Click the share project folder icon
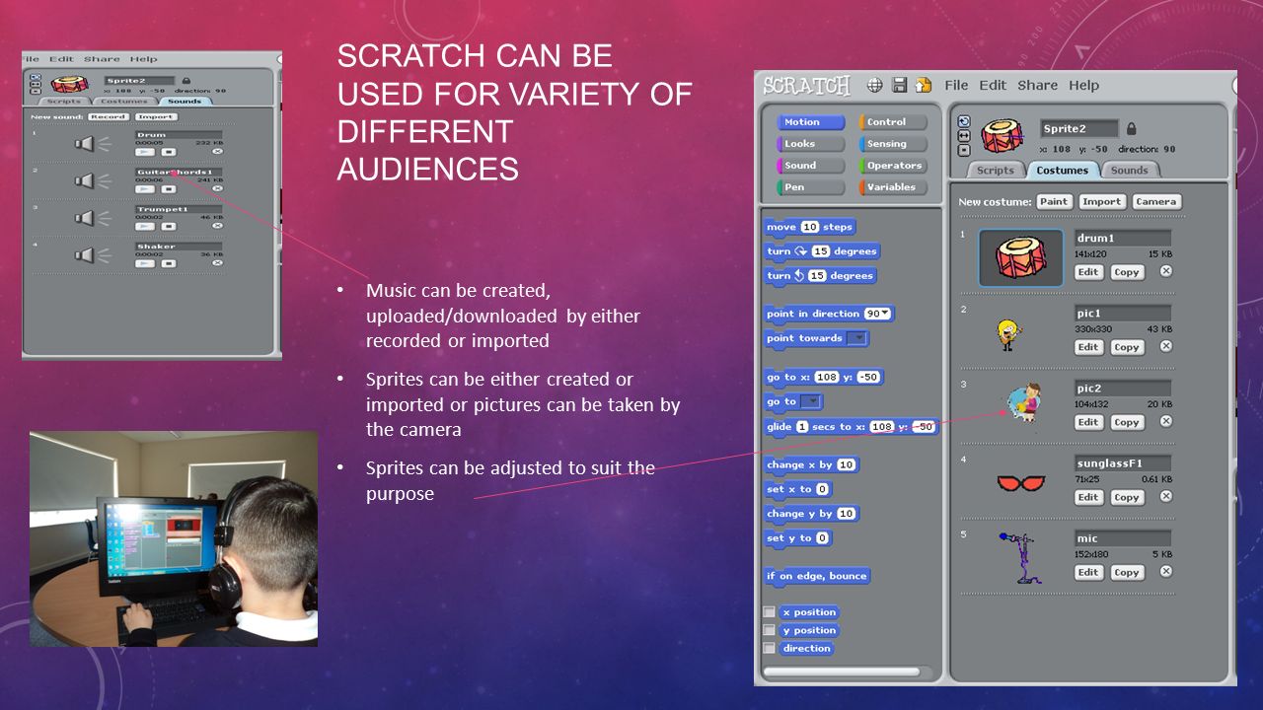The height and width of the screenshot is (710, 1263). [x=924, y=85]
